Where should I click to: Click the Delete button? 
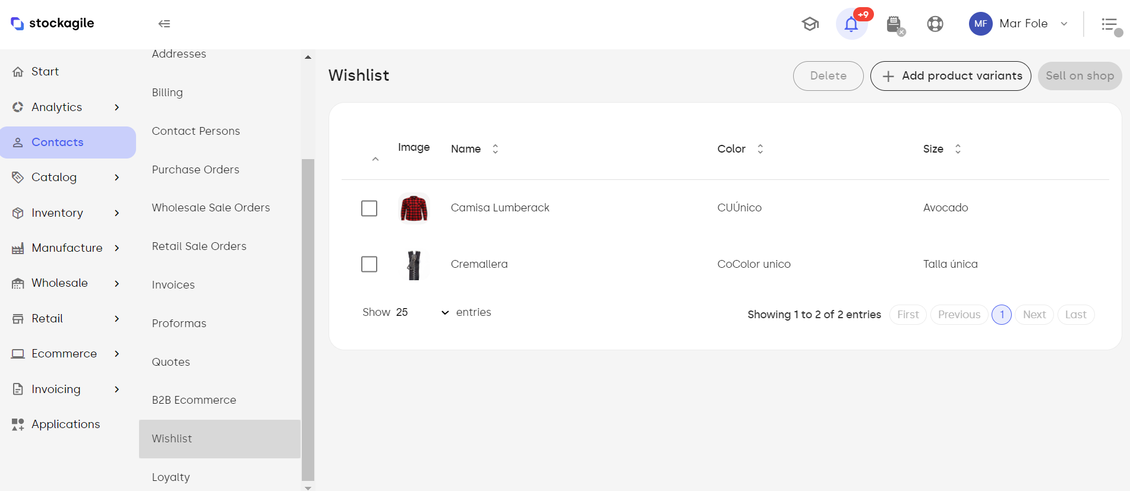coord(828,76)
